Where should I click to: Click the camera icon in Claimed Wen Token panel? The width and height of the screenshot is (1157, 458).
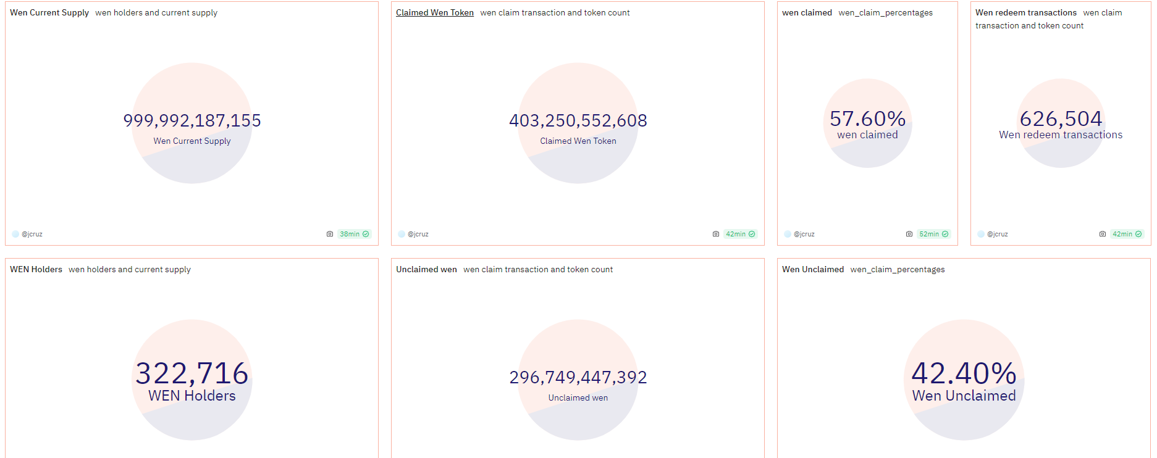coord(716,234)
